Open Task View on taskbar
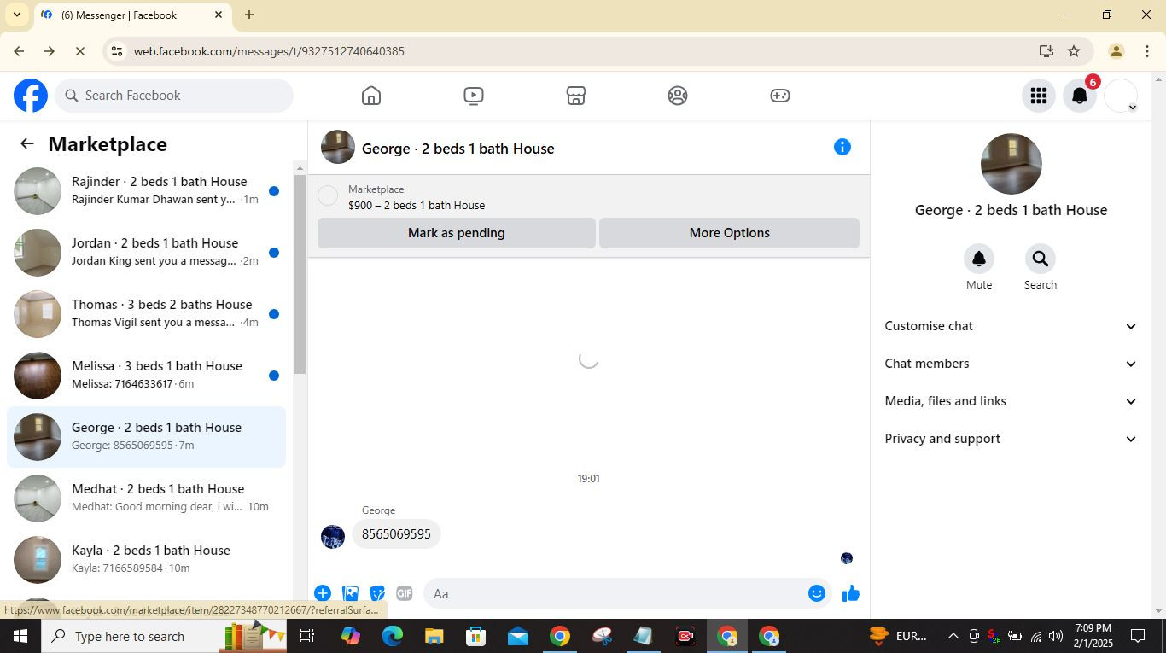The height and width of the screenshot is (653, 1166). point(307,636)
